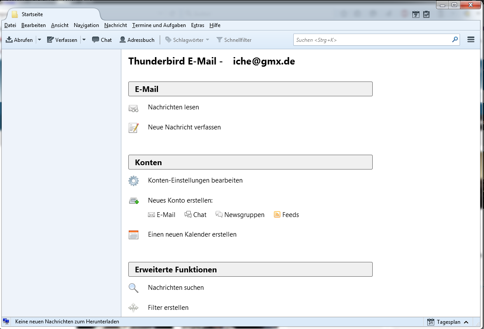Create a new Feeds account link
This screenshot has height=329, width=484.
pos(286,214)
